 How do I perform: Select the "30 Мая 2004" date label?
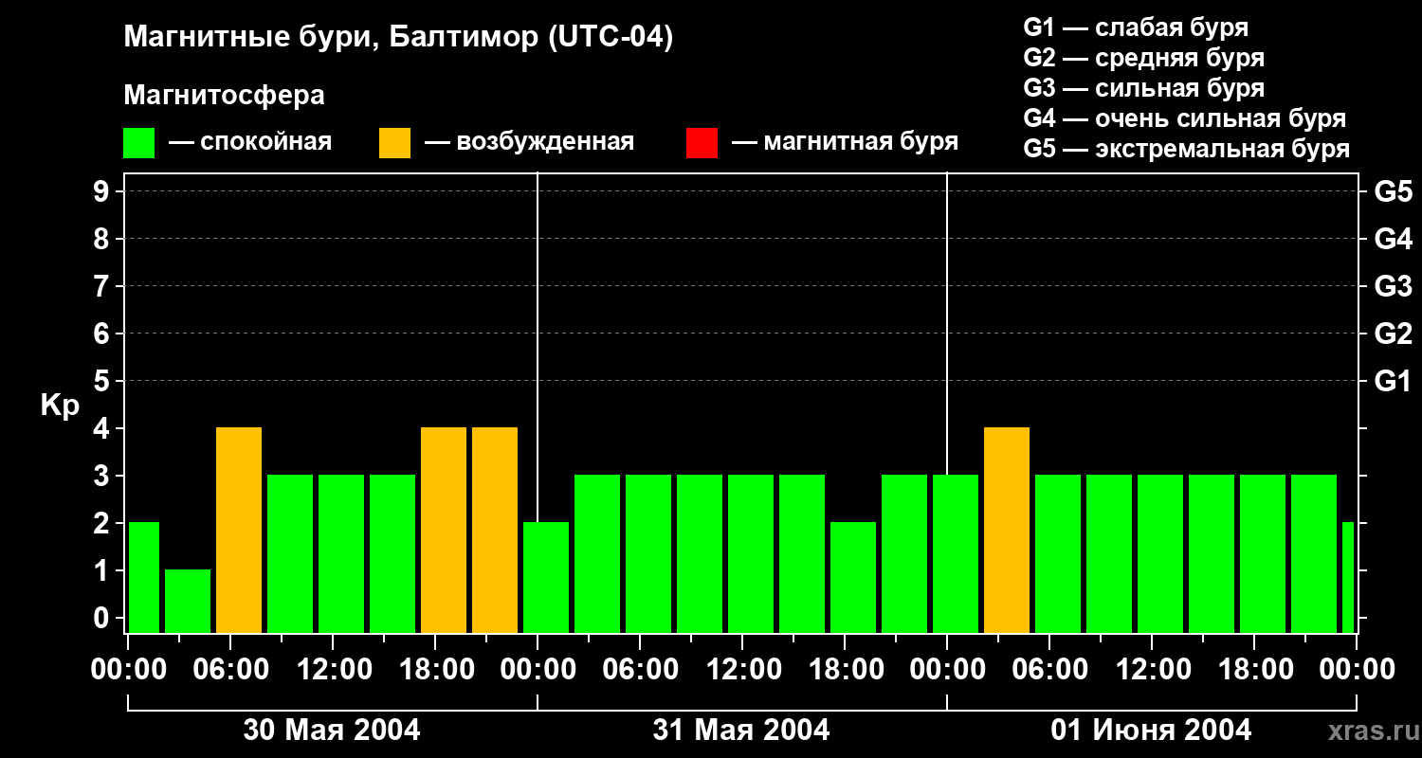coord(332,731)
